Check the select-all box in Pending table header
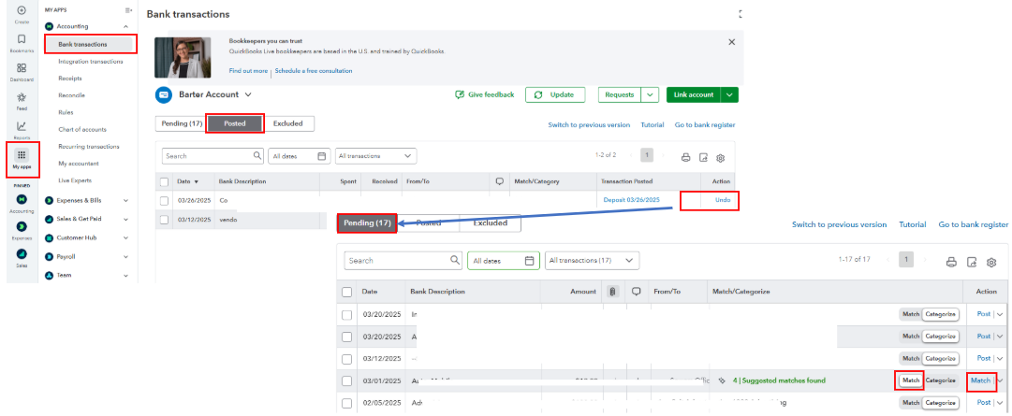 coord(348,292)
